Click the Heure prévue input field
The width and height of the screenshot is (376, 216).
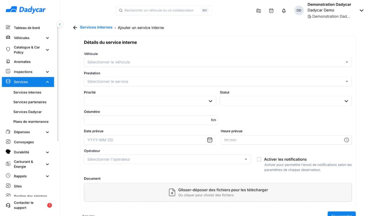click(286, 140)
